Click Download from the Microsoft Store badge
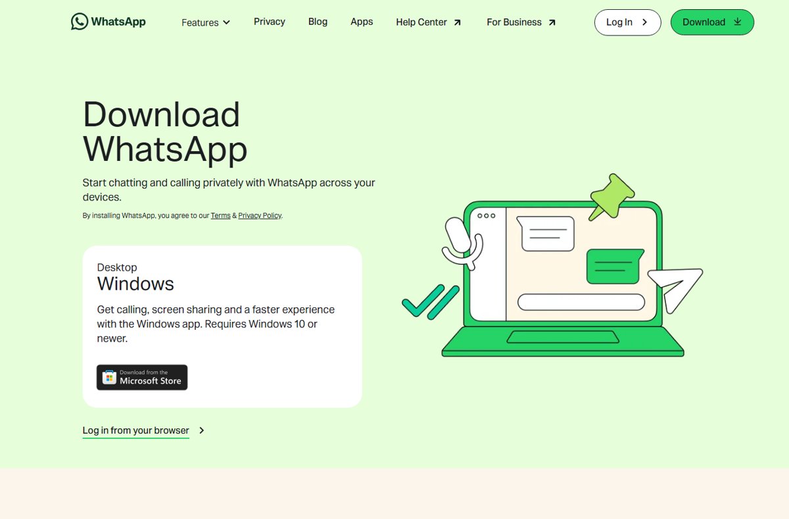This screenshot has height=519, width=789. tap(142, 377)
